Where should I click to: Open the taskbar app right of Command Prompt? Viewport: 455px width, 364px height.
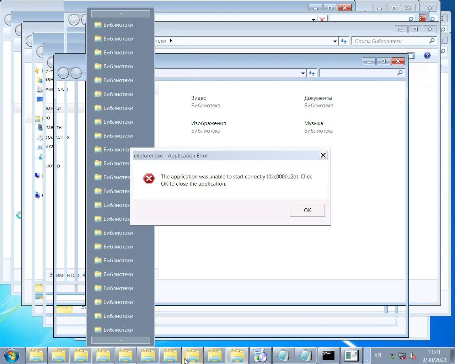point(351,355)
